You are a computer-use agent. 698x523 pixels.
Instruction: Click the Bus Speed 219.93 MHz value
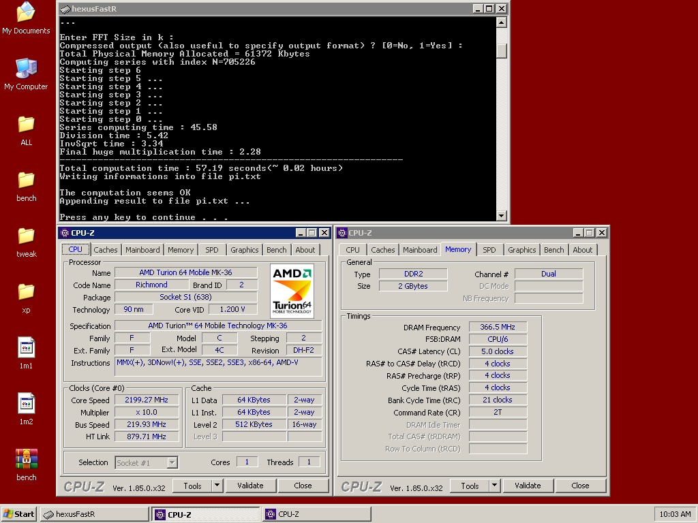click(147, 425)
